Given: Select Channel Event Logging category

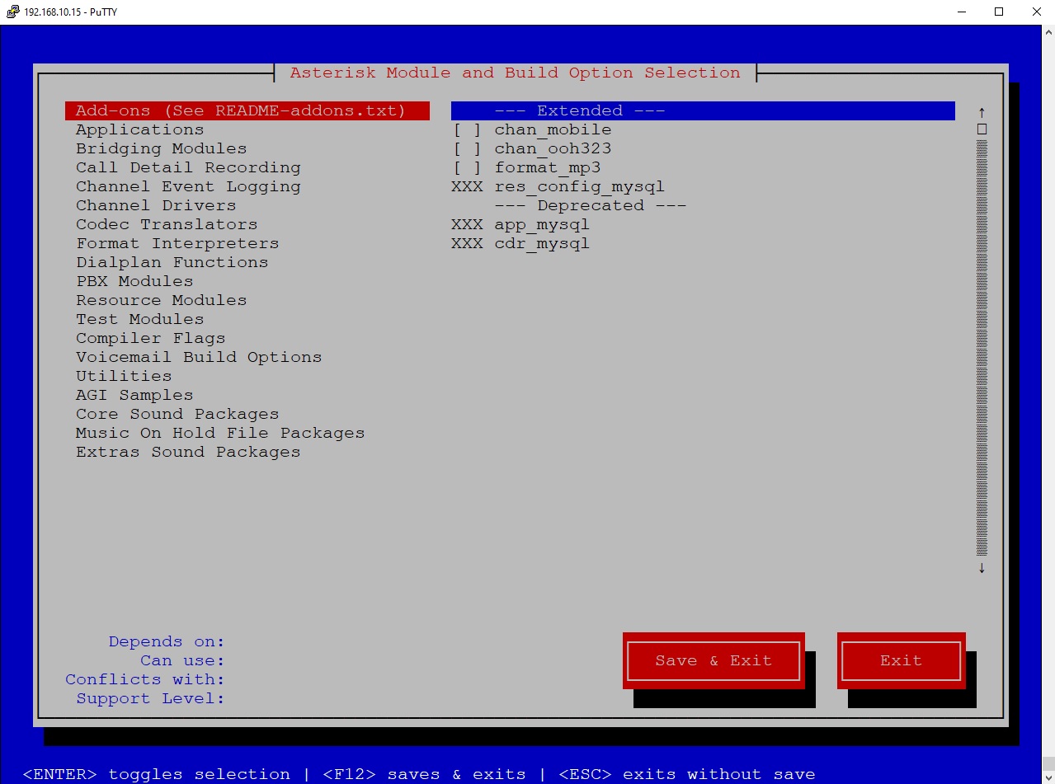Looking at the screenshot, I should click(x=188, y=186).
